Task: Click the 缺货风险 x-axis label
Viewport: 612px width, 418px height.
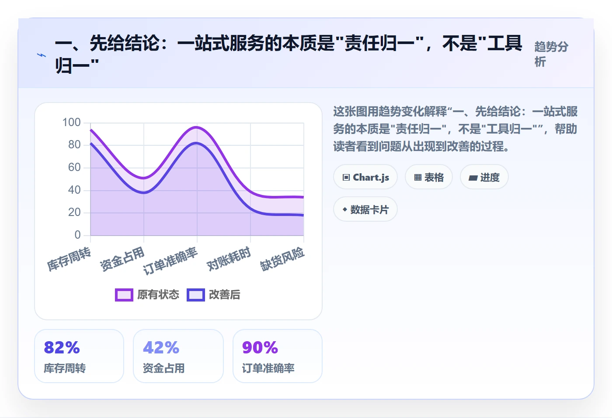Action: tap(282, 259)
